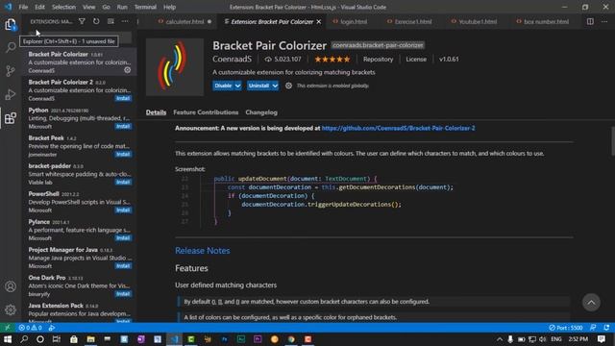Screen dimensions: 615x346
Task: Switch to login.html tab
Action: [x=354, y=21]
